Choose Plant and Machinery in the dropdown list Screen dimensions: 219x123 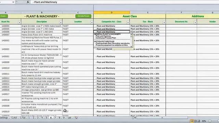[x=103, y=36]
